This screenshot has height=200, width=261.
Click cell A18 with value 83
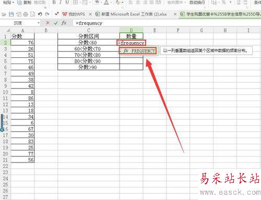22,141
